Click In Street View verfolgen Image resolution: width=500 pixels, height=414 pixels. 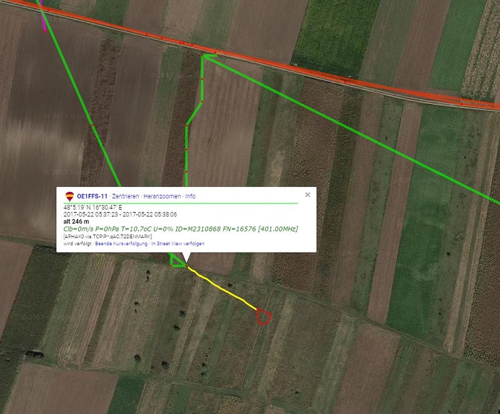[x=178, y=244]
